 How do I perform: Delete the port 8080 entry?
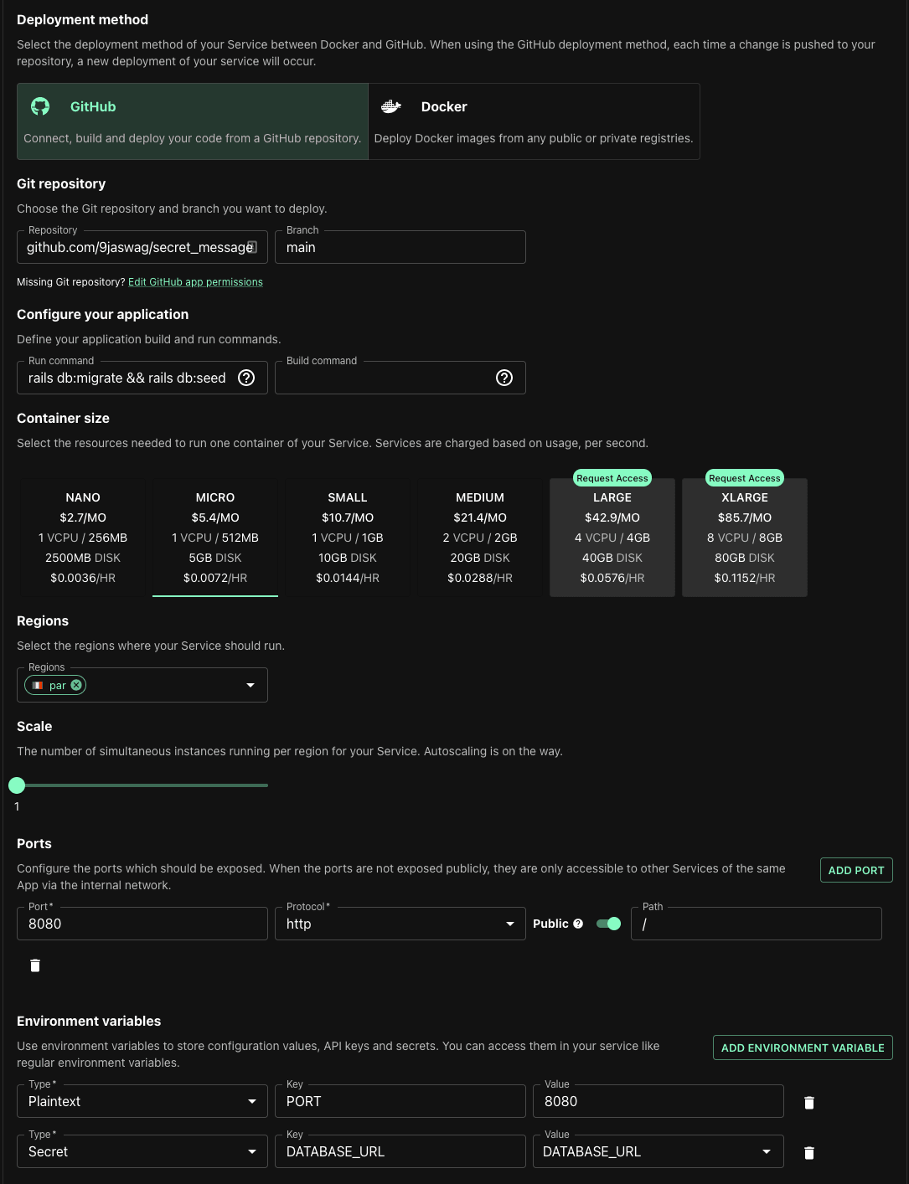(35, 965)
